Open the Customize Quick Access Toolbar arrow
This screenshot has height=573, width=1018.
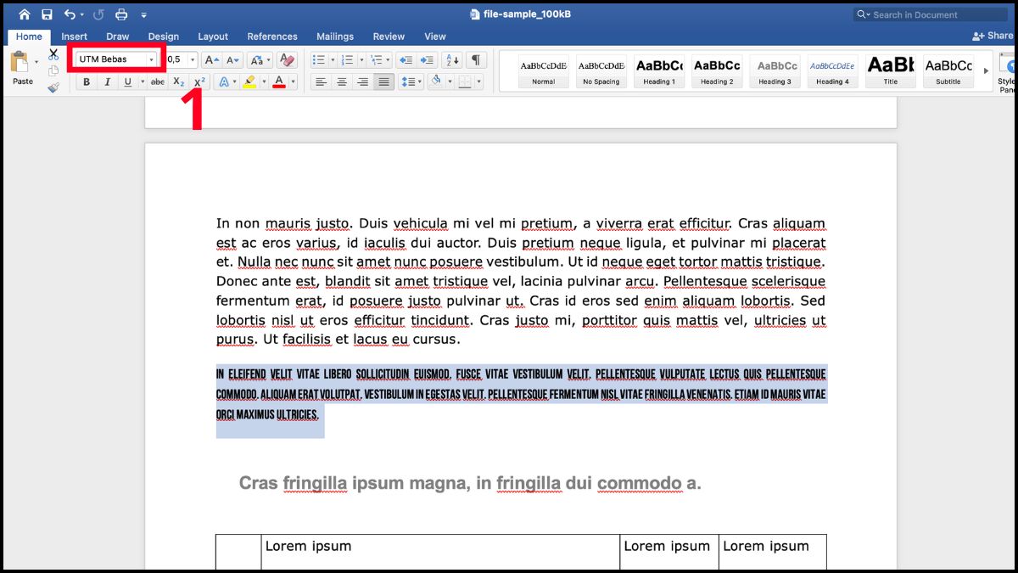(x=143, y=15)
